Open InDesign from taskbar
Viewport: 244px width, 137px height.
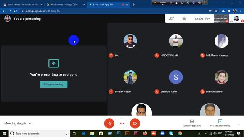pyautogui.click(x=136, y=134)
